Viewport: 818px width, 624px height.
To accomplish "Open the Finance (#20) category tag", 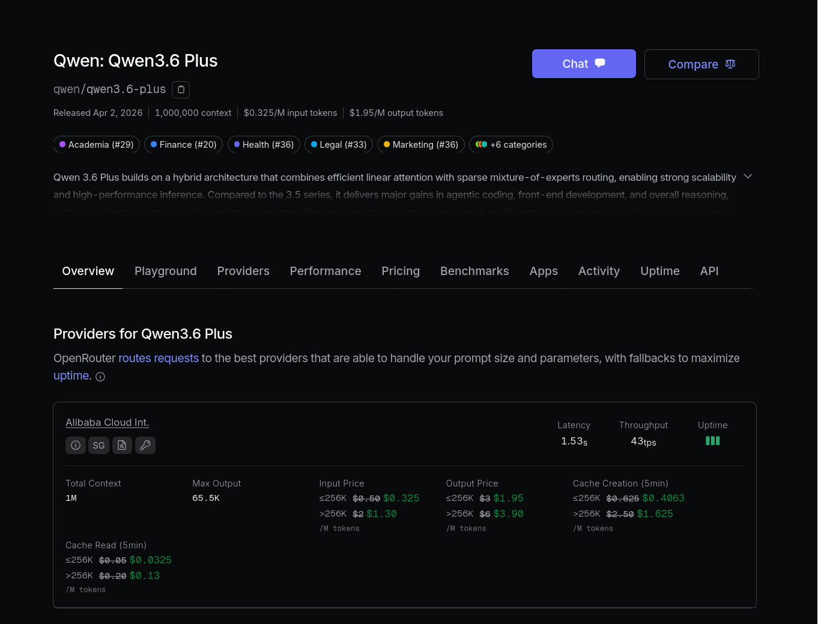I will (184, 145).
